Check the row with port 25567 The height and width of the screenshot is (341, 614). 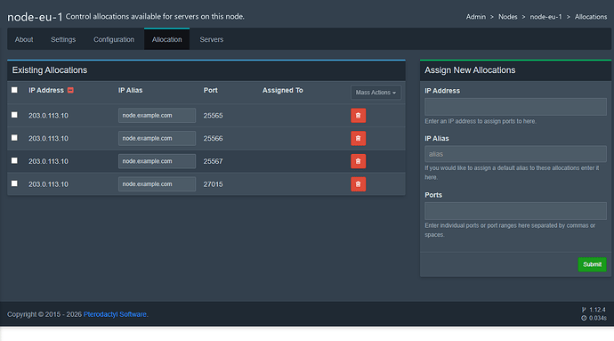pos(14,160)
